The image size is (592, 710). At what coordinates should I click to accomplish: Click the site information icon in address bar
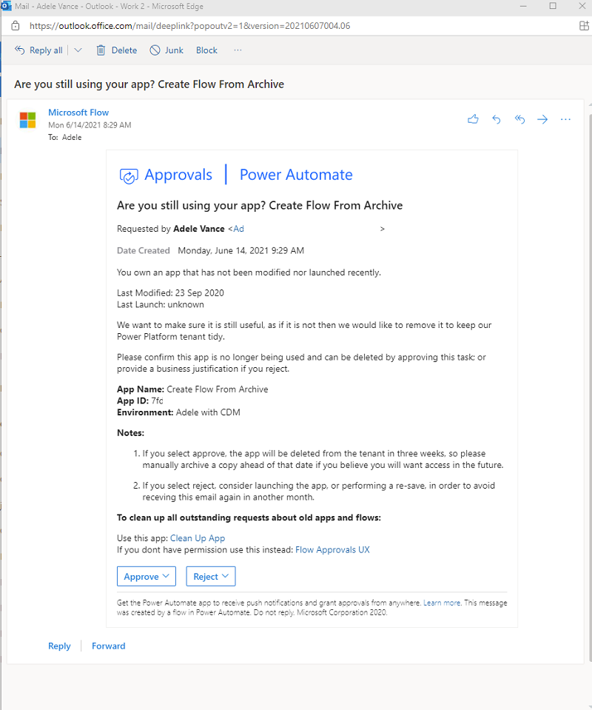(x=15, y=24)
